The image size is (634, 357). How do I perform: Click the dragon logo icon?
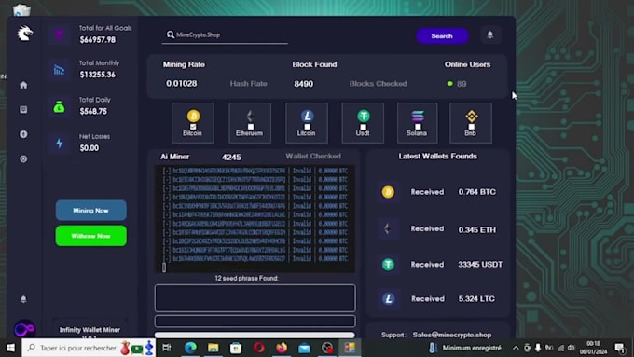[24, 34]
